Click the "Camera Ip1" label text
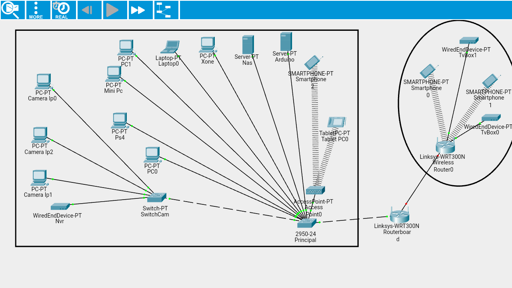The width and height of the screenshot is (512, 288). [38, 195]
